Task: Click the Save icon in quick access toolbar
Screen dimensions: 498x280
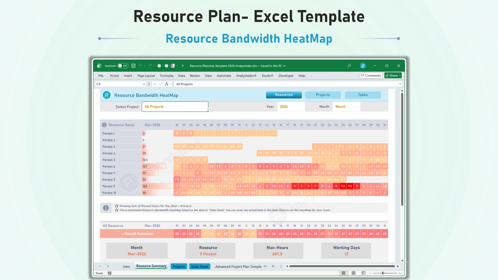Action: coord(133,66)
